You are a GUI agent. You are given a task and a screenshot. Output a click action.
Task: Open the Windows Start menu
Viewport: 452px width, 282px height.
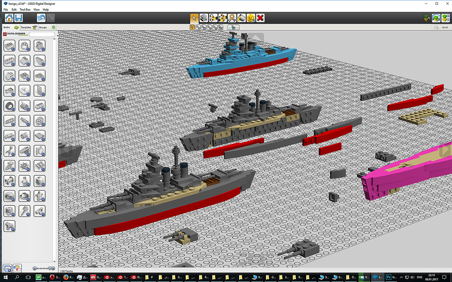6,277
